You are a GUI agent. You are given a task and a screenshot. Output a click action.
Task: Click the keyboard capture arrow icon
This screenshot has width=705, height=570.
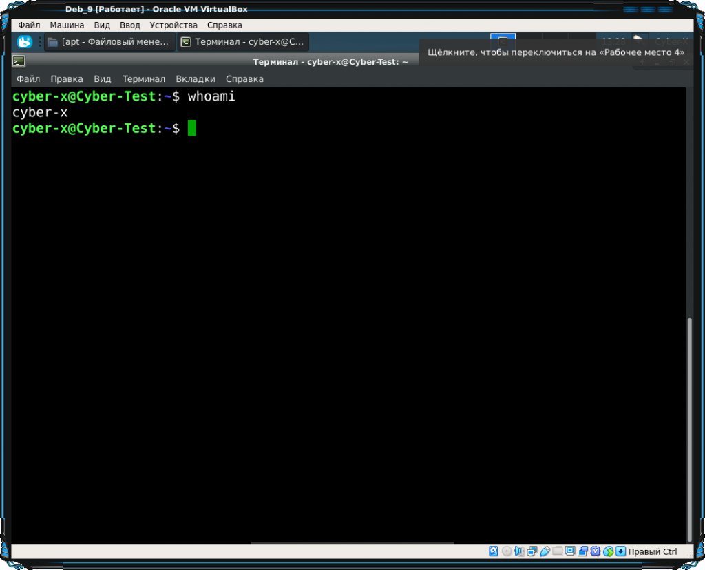pos(621,551)
